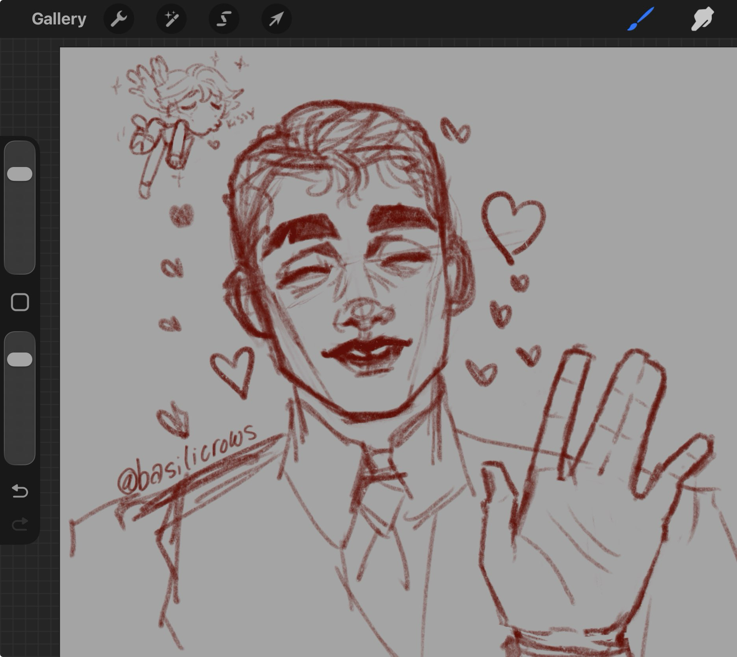This screenshot has width=737, height=657.
Task: Tap the character's nose on the canvas
Action: pos(363,315)
